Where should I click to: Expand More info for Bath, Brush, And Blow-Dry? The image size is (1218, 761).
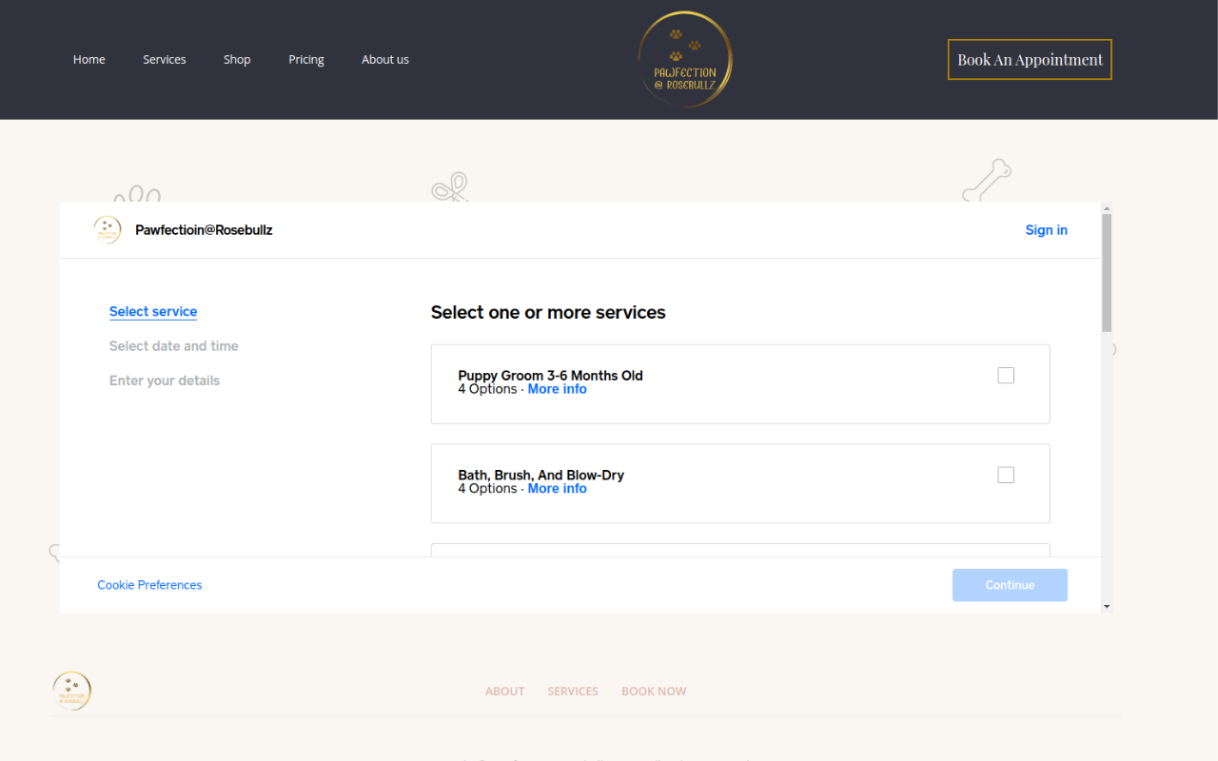(x=557, y=488)
